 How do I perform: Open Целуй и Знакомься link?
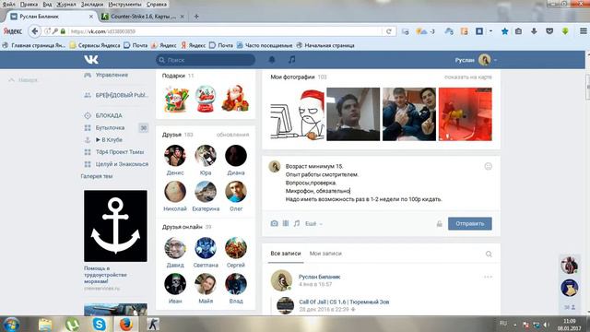tap(122, 164)
